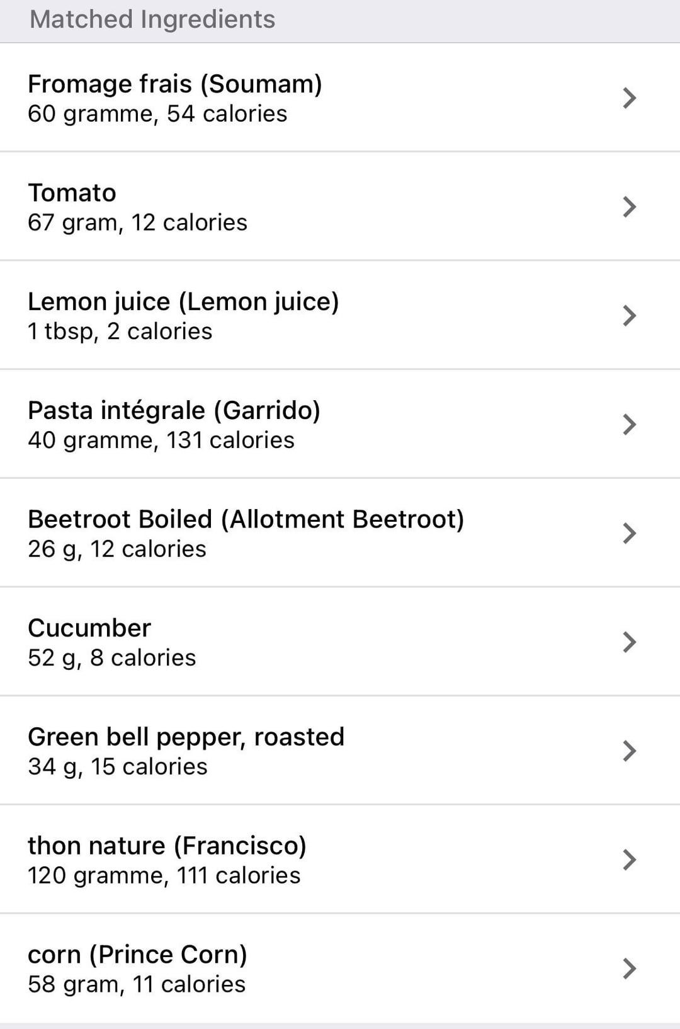Open the Fromage frais (Soumam) ingredient
Screen dimensions: 680x1029
coord(175,98)
